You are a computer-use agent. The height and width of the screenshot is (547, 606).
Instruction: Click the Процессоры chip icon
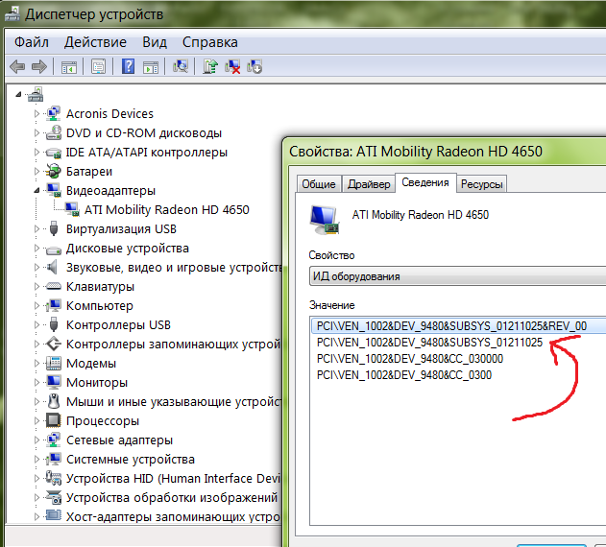pyautogui.click(x=54, y=420)
